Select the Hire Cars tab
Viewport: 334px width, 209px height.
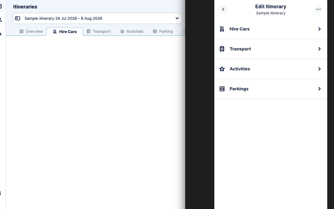point(65,31)
